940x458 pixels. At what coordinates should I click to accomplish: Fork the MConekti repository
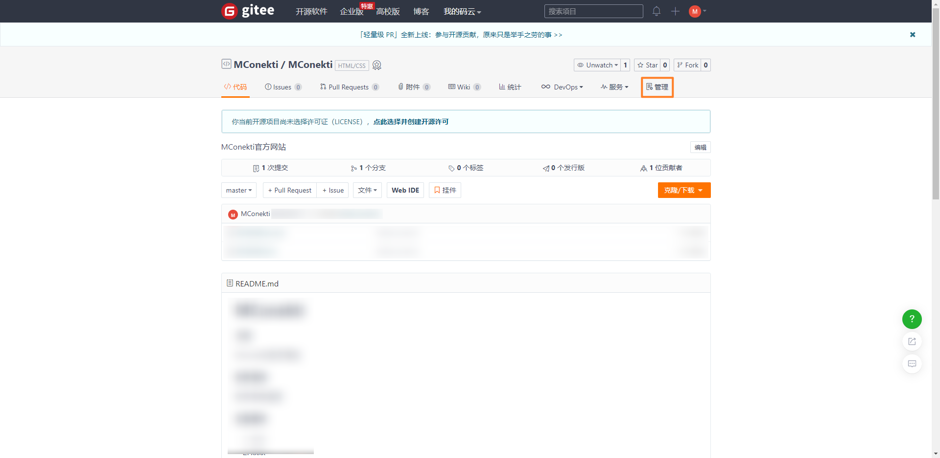pyautogui.click(x=687, y=65)
